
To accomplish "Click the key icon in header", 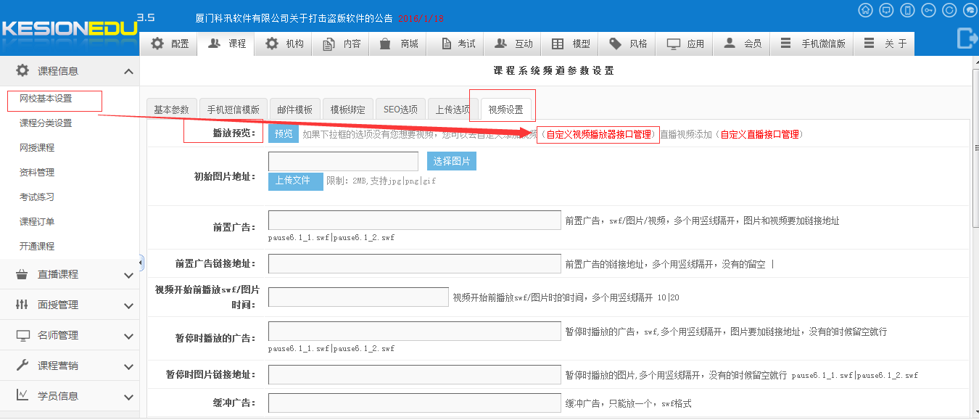I will [928, 10].
